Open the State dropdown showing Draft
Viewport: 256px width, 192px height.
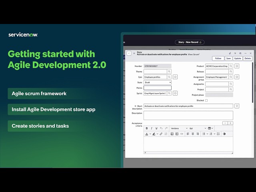click(x=158, y=82)
